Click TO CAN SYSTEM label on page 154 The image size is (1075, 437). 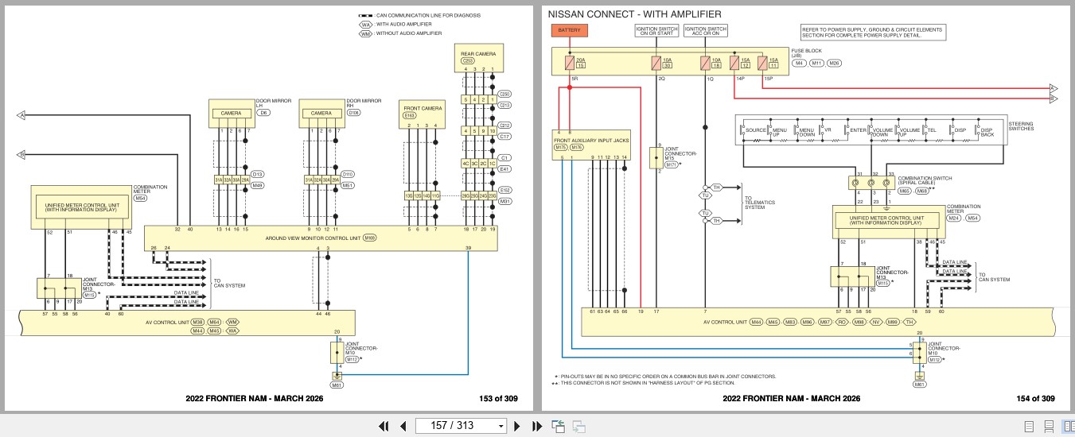(x=994, y=276)
